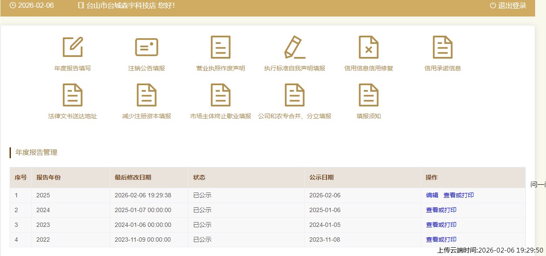Open 信用信息信用修复 icon
Image resolution: width=546 pixels, height=256 pixels.
[x=369, y=47]
